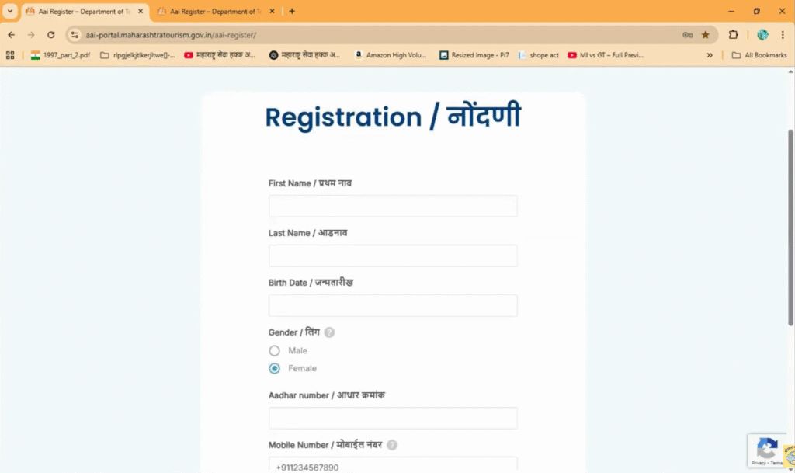Show more bookmarks with the chevron

point(710,55)
